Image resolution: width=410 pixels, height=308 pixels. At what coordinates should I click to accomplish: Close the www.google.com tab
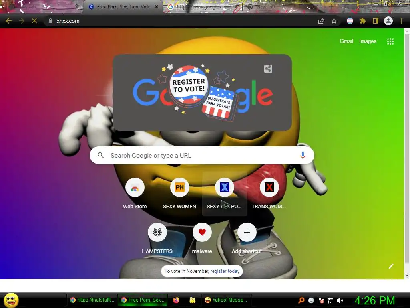(236, 7)
